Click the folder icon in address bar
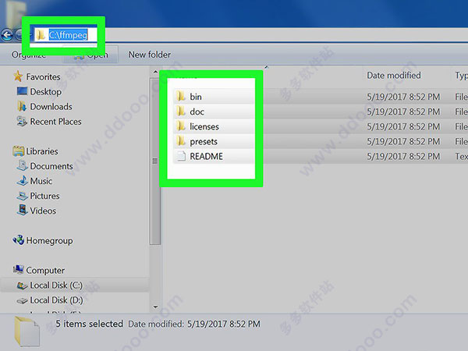This screenshot has width=468, height=351. (41, 35)
